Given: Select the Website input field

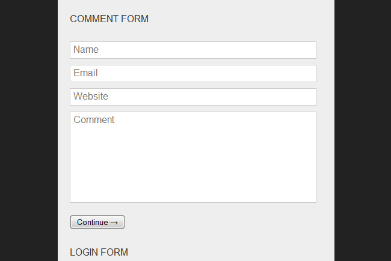Looking at the screenshot, I should 192,97.
